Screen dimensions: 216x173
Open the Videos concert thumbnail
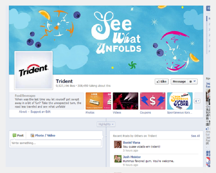click(x=125, y=101)
